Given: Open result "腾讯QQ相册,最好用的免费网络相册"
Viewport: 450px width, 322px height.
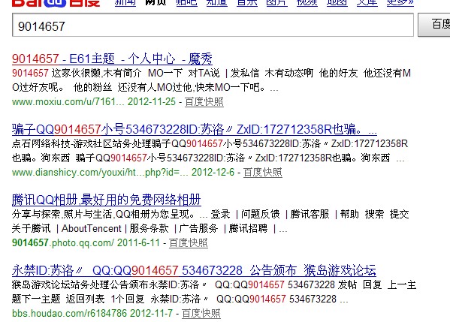Looking at the screenshot, I should pos(107,200).
